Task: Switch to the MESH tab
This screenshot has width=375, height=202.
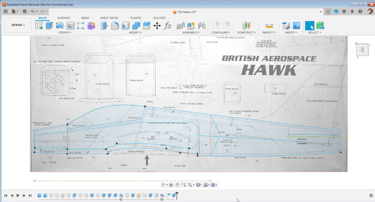Action: pos(85,18)
